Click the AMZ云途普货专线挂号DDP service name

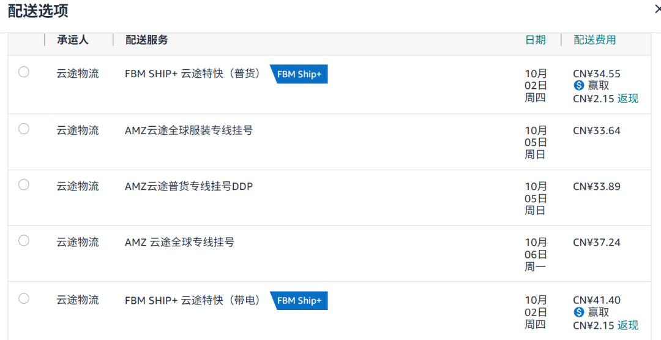pos(189,186)
